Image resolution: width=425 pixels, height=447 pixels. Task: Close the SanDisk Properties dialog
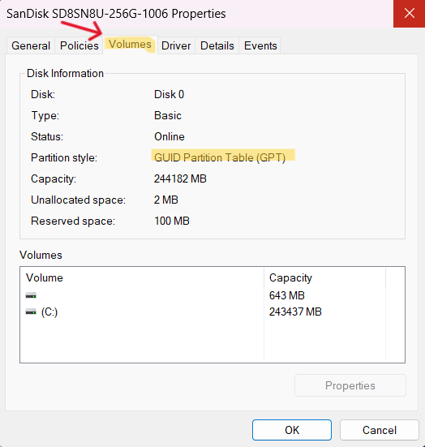(x=409, y=14)
